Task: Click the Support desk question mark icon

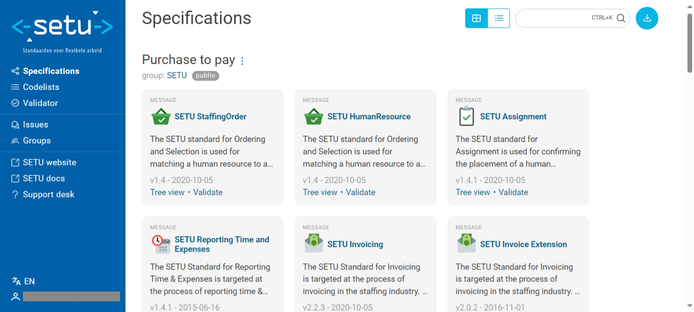Action: pos(15,194)
